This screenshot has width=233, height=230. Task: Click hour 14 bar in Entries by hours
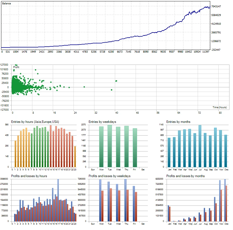(51, 146)
